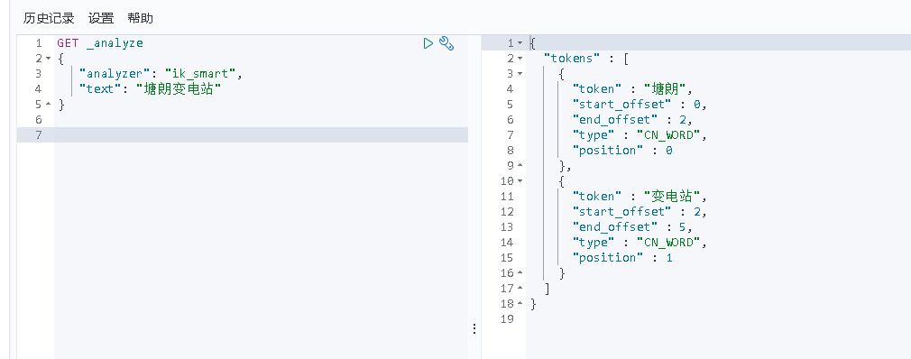Collapse request body at editor line 2
This screenshot has width=911, height=359.
tap(48, 59)
